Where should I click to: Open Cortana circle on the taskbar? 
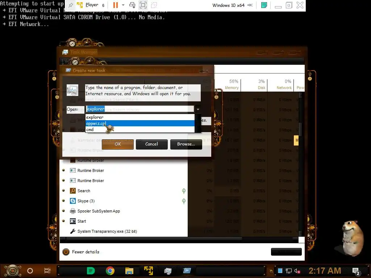(30, 271)
